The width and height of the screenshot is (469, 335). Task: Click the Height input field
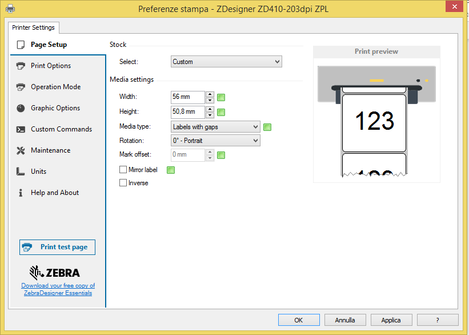(188, 112)
